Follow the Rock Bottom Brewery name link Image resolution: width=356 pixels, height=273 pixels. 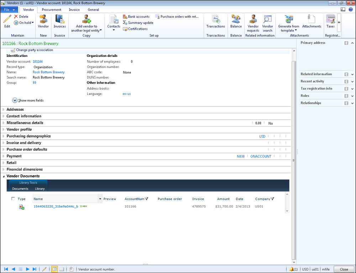48,72
